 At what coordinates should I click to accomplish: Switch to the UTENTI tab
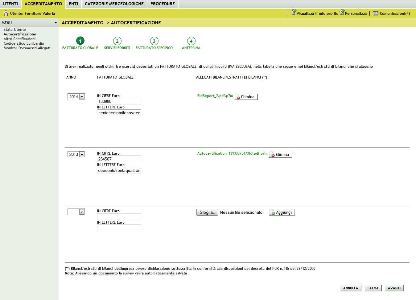pyautogui.click(x=10, y=4)
